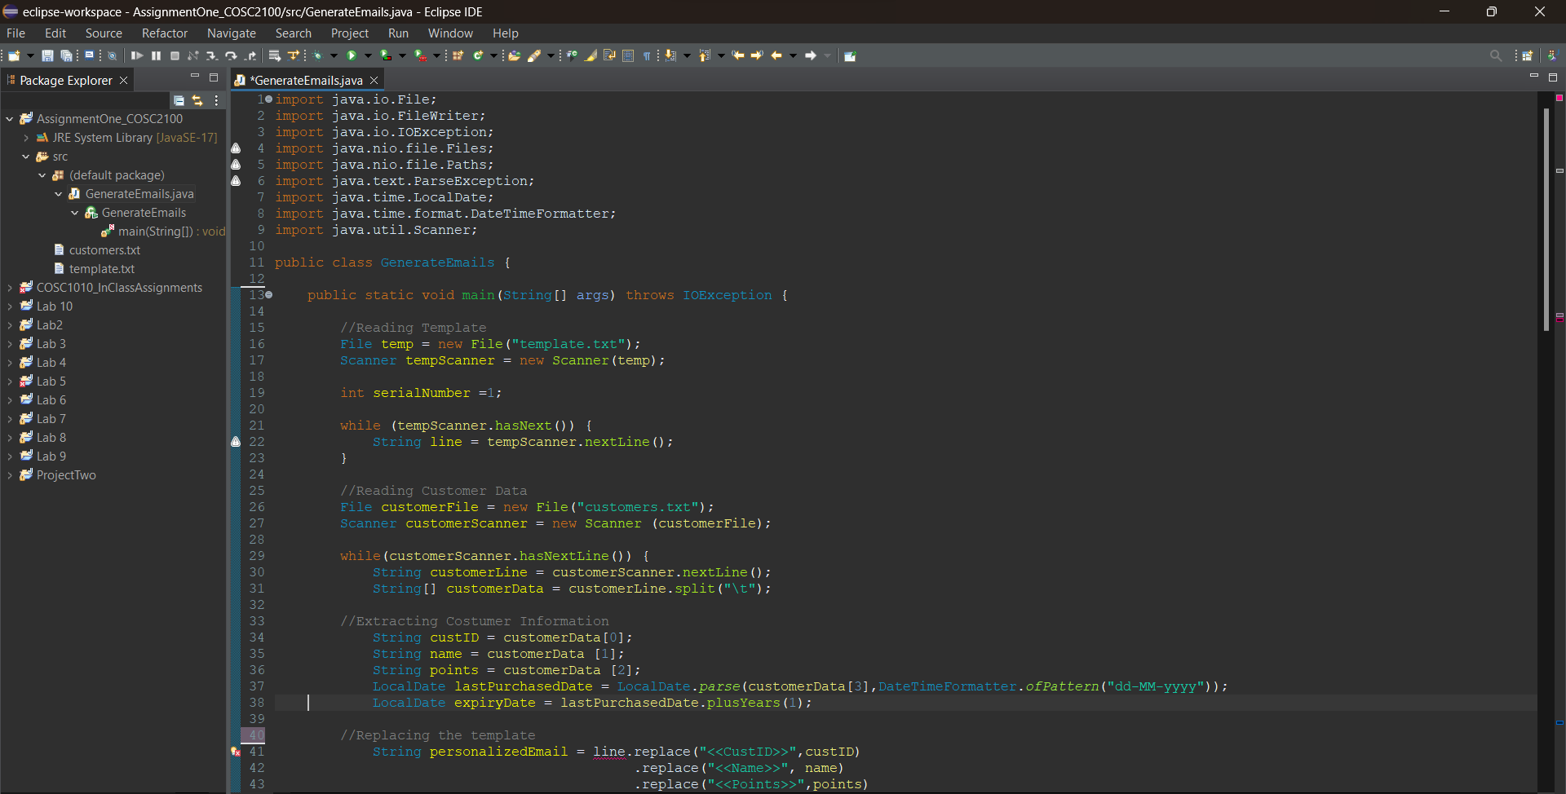Click the Save All toolbar icon
The height and width of the screenshot is (794, 1566).
point(66,55)
